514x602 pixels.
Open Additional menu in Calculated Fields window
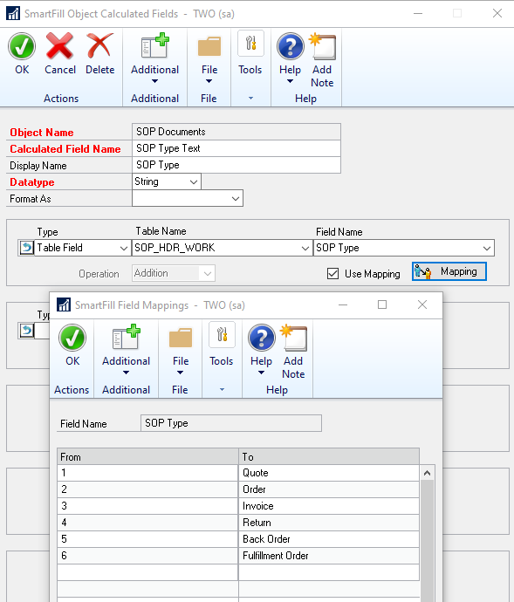(154, 46)
